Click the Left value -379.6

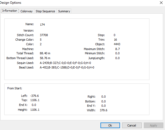[34, 96]
